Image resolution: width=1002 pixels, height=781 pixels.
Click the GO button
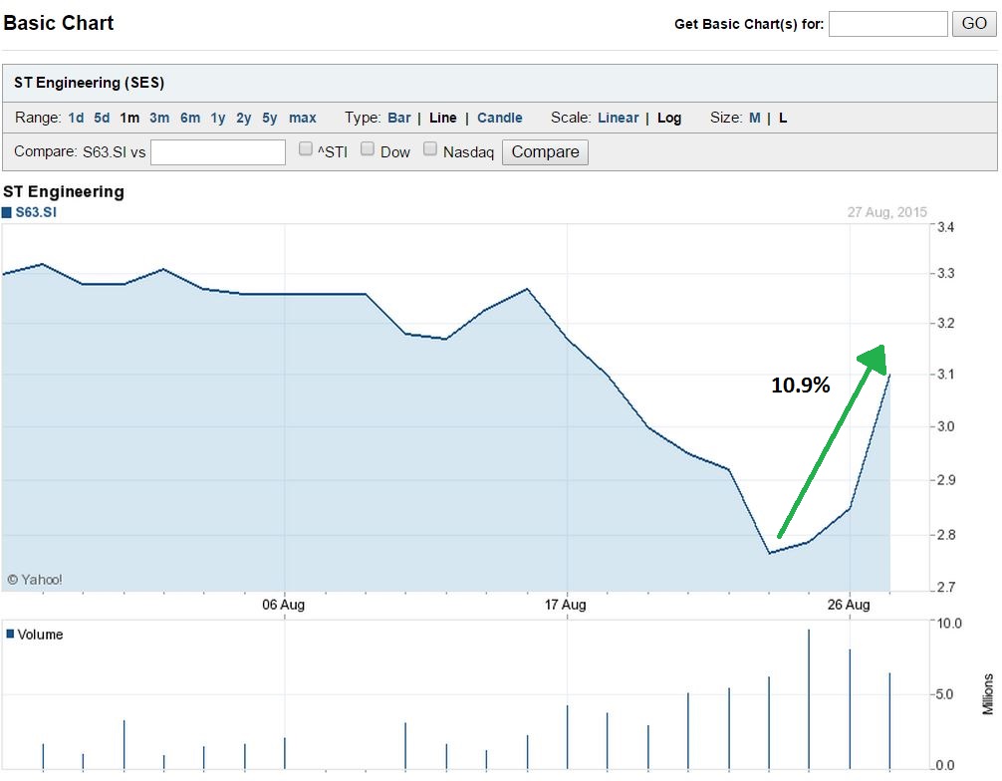coord(973,24)
